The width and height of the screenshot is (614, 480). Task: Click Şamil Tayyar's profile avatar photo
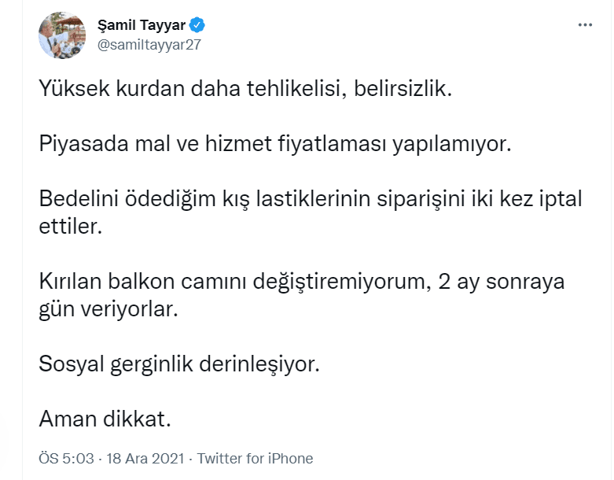62,35
